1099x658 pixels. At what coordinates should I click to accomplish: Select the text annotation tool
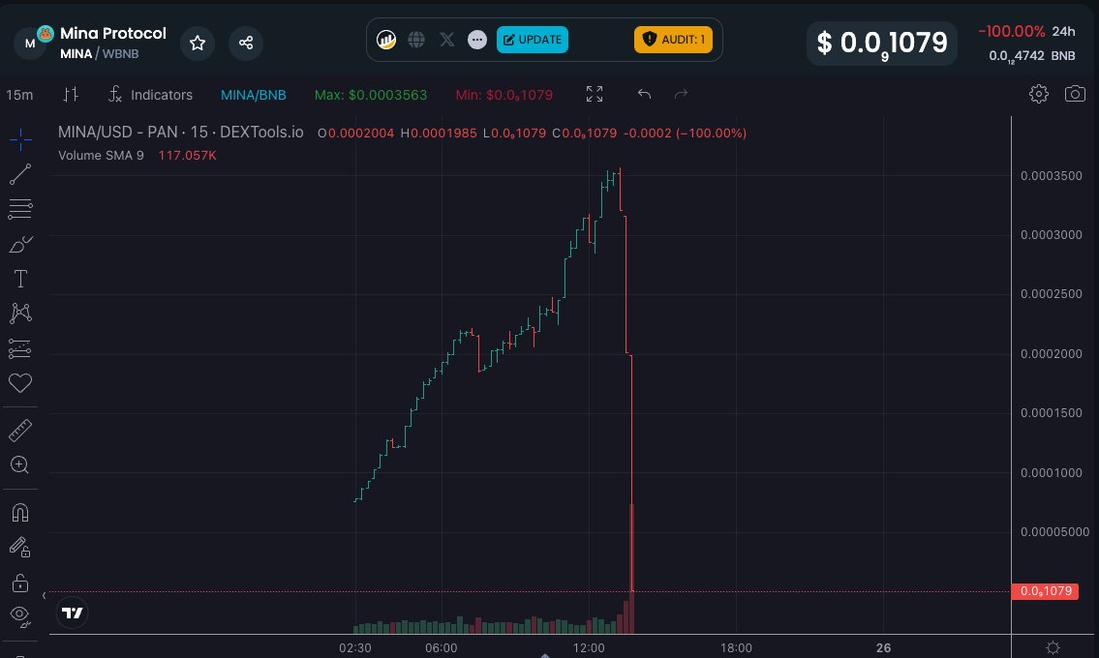coord(20,279)
